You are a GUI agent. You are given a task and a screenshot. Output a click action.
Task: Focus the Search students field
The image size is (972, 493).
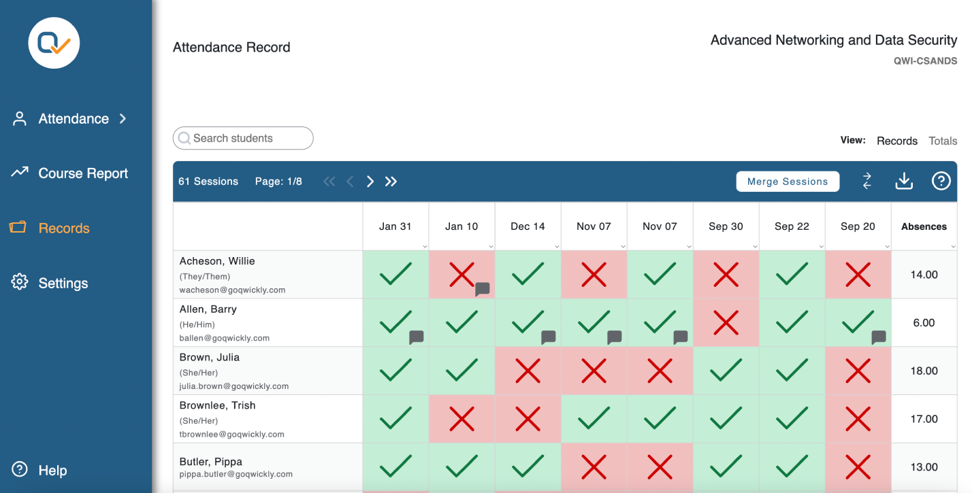[243, 138]
